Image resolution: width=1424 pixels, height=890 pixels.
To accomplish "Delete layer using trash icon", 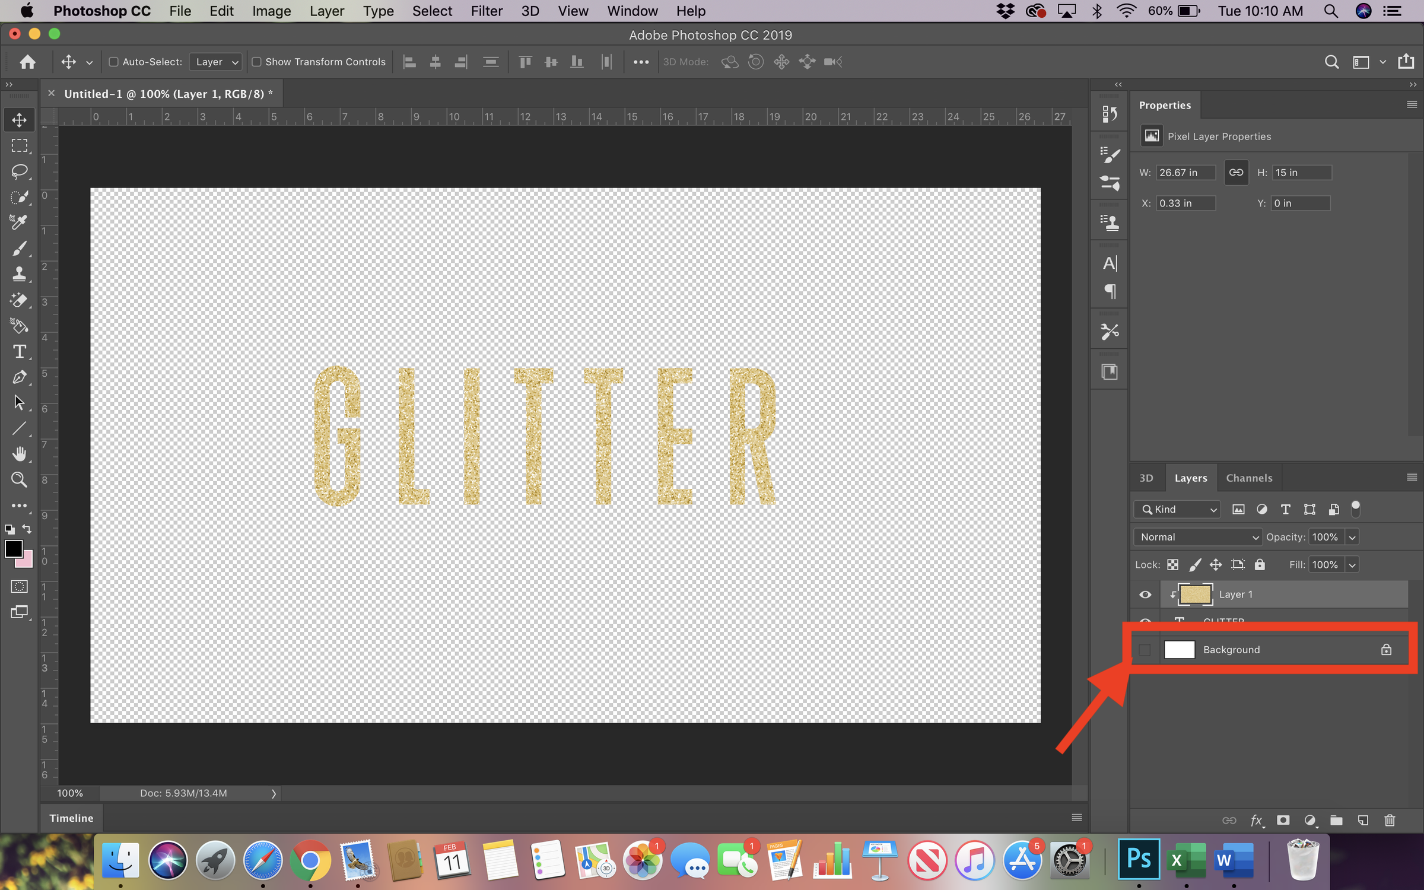I will click(1390, 821).
